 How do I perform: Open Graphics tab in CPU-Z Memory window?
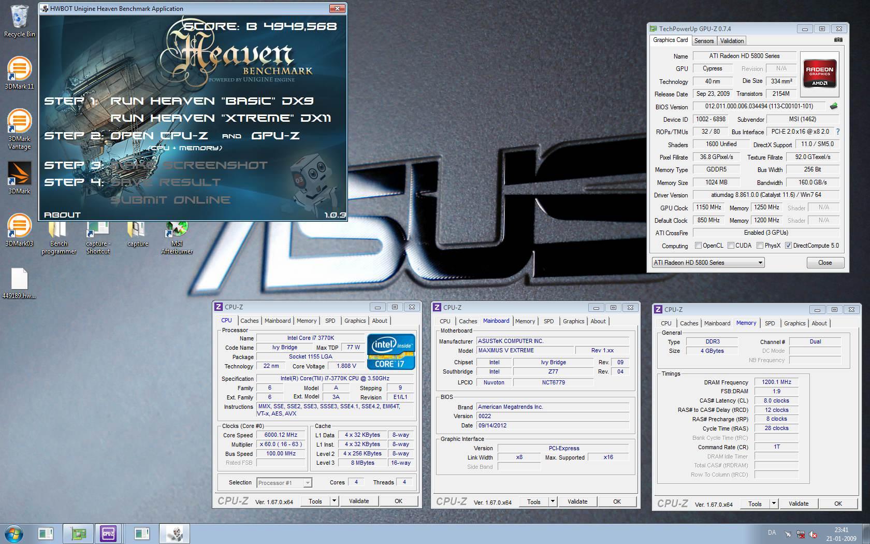point(794,323)
